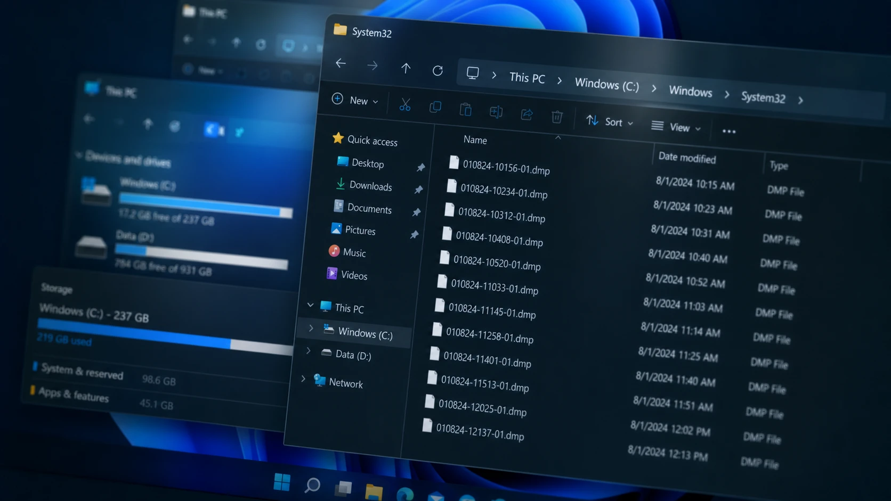This screenshot has width=891, height=501.
Task: Open the three-dot See more menu
Action: (729, 132)
